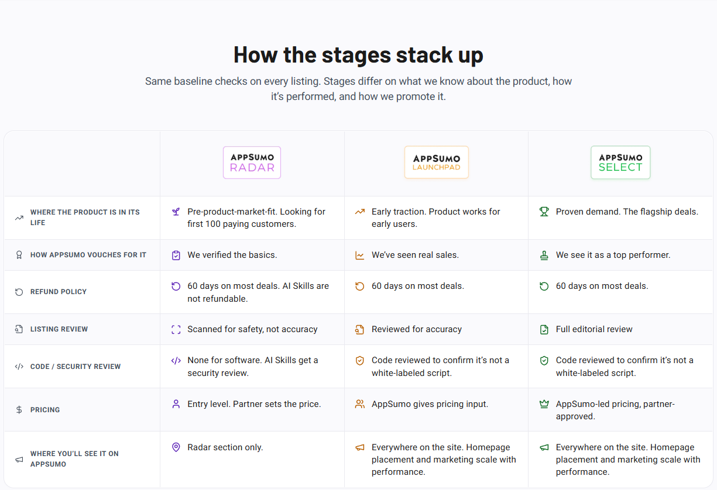Click the orange shield icon in Launchpad column
This screenshot has width=717, height=490.
click(360, 360)
